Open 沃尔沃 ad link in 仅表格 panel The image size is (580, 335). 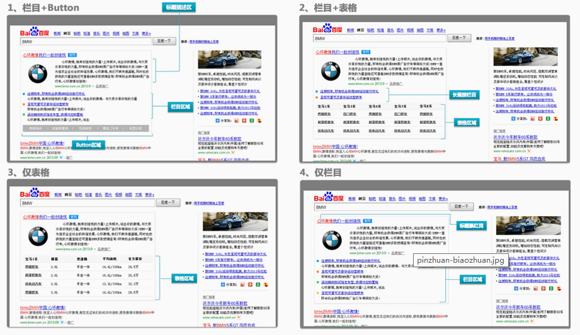coord(225,303)
